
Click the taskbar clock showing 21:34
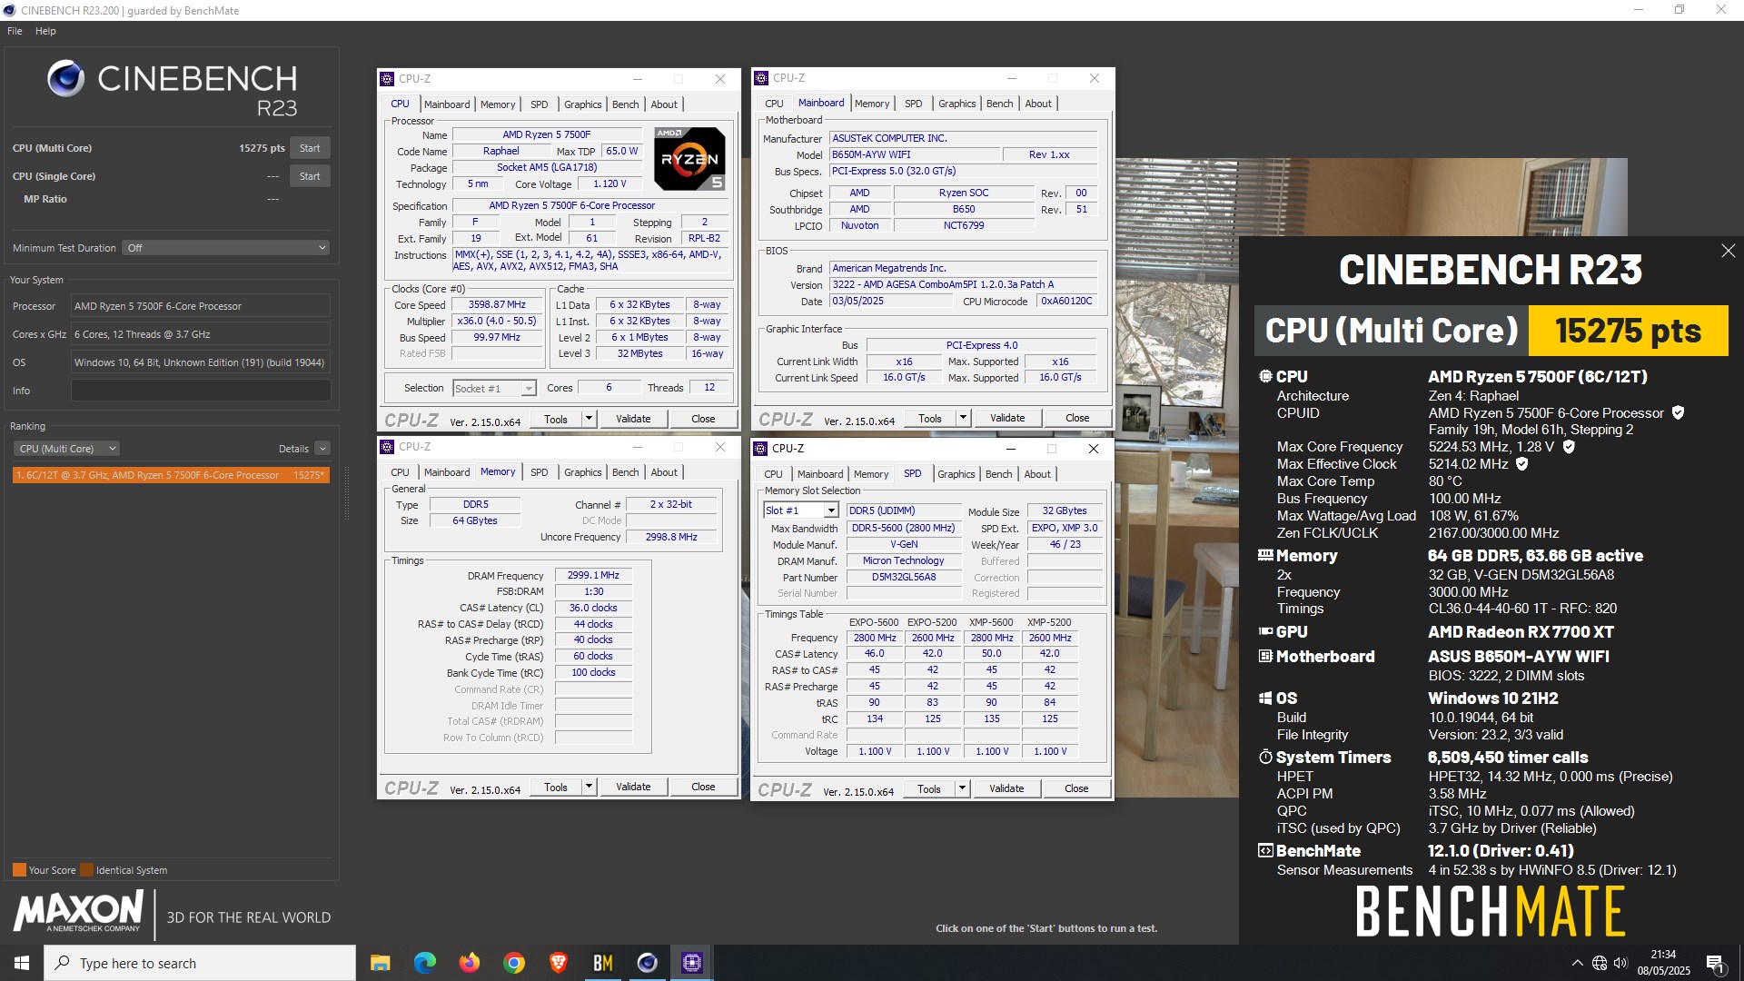(1663, 963)
